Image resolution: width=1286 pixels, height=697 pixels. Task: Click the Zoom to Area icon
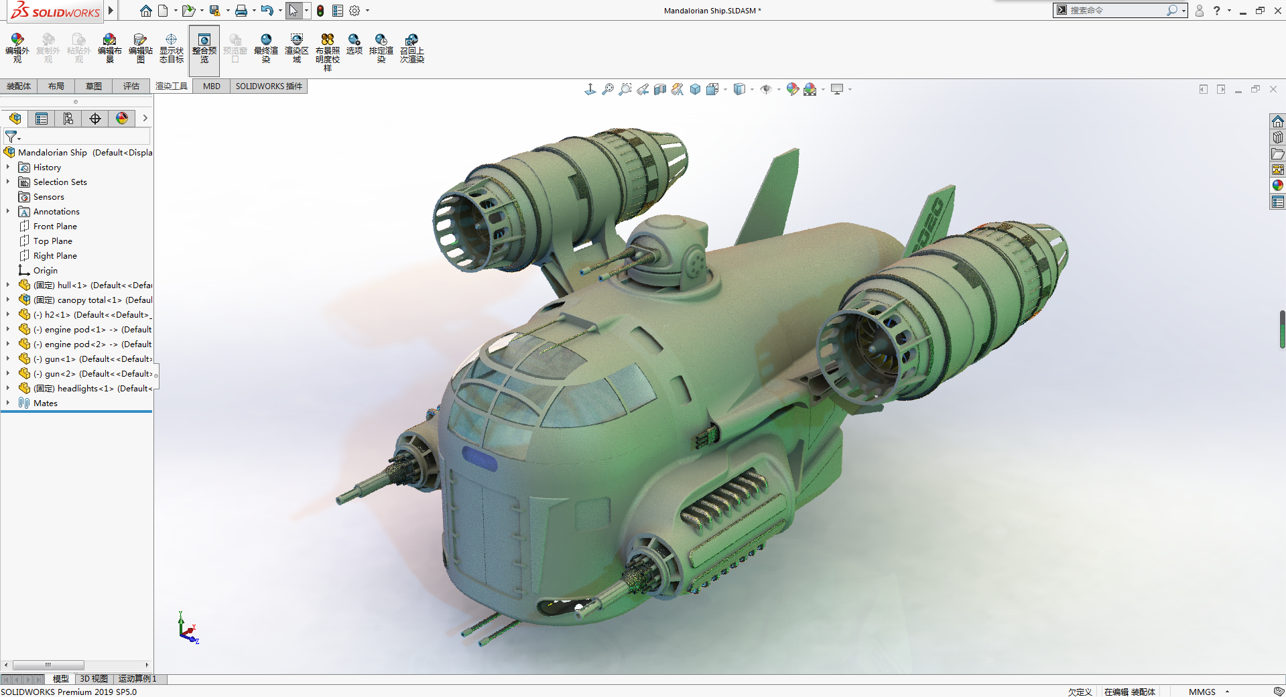[x=625, y=89]
